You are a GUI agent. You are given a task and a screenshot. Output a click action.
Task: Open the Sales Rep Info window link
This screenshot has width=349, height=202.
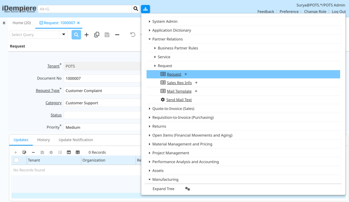179,83
